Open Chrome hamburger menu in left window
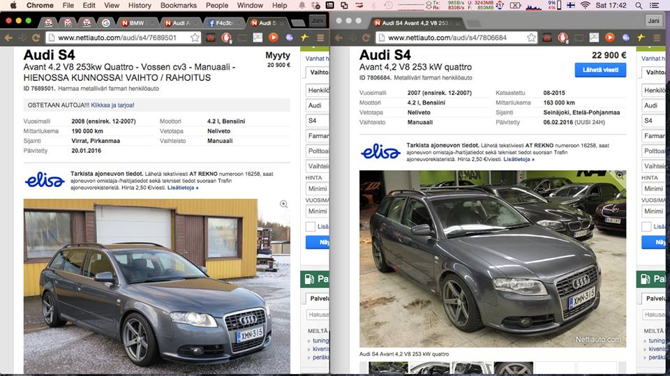Screen dimensions: 670x376 tap(320, 38)
